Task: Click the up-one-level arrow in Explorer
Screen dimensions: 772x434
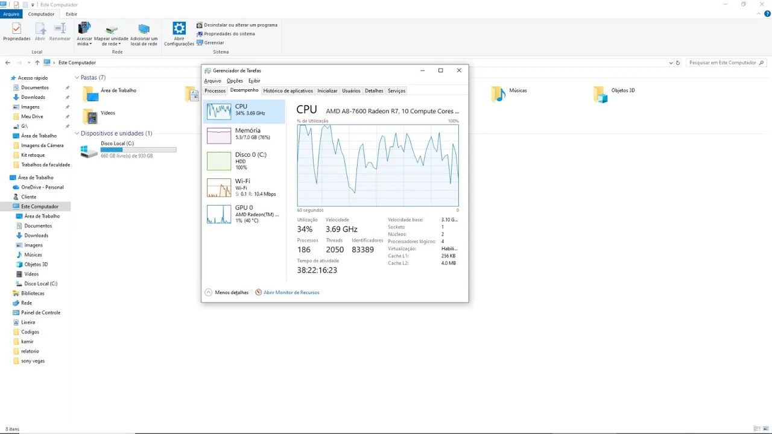Action: pos(37,63)
